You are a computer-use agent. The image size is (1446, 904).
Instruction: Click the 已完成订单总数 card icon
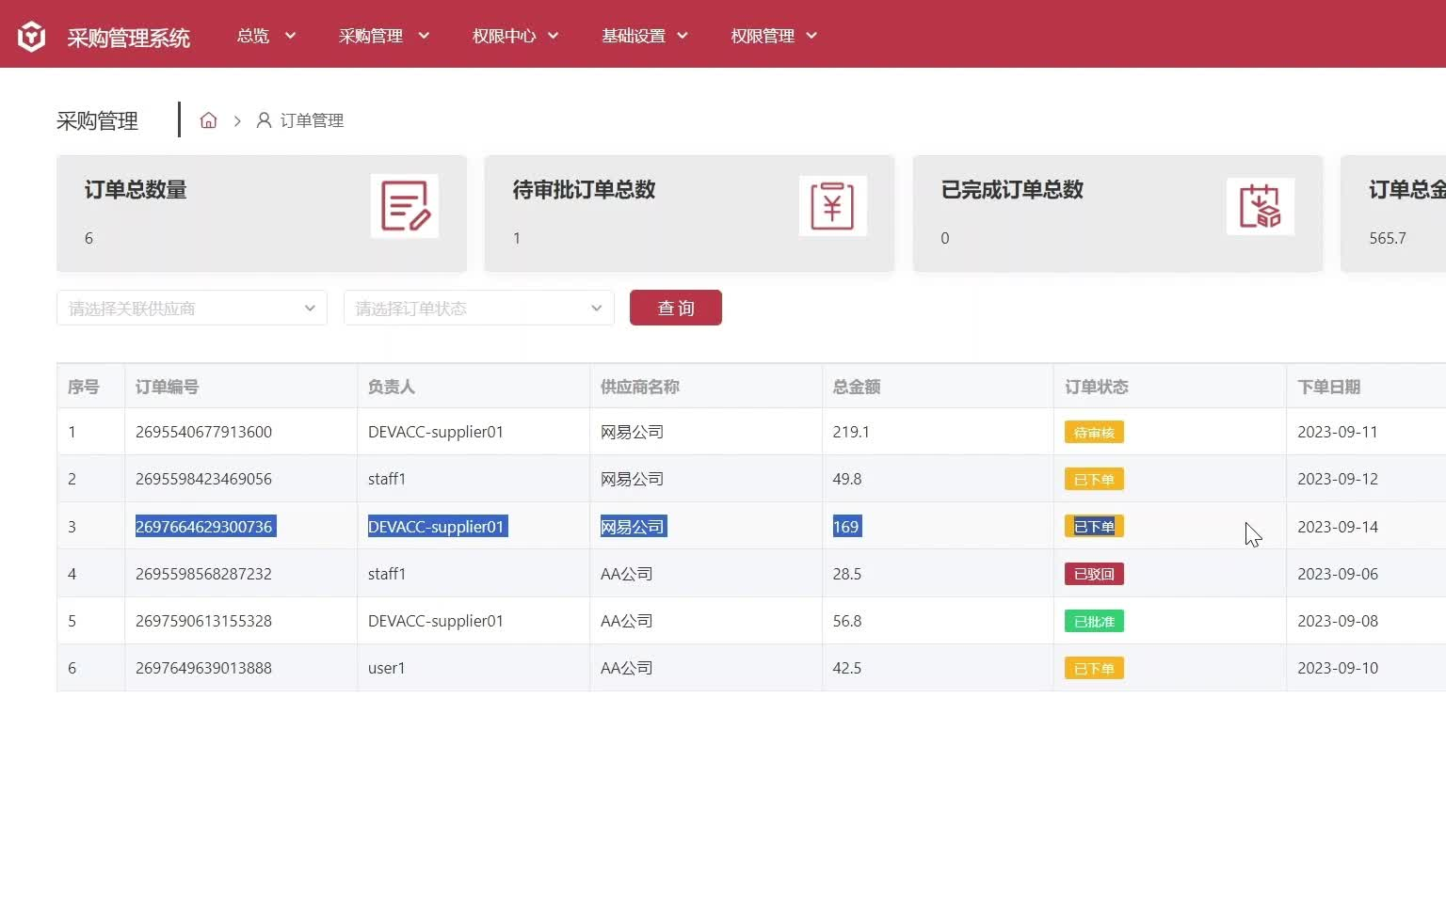coord(1261,206)
